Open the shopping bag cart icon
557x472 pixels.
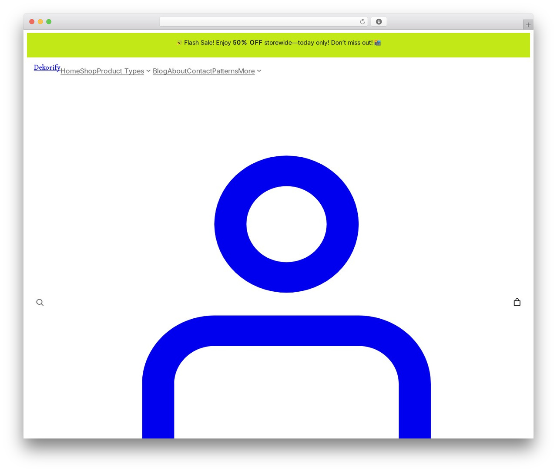click(x=517, y=302)
